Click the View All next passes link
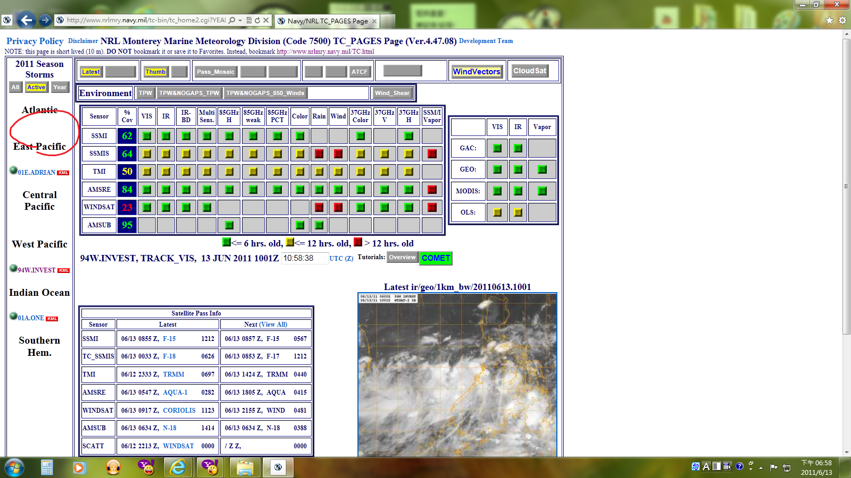The width and height of the screenshot is (851, 478). coord(274,325)
